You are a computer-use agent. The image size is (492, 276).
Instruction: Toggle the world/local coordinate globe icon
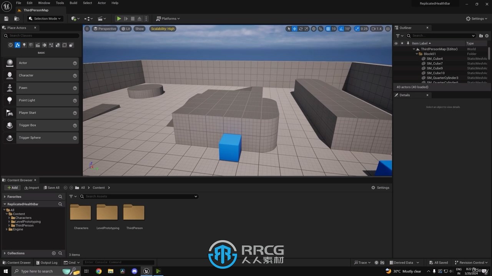(x=314, y=29)
